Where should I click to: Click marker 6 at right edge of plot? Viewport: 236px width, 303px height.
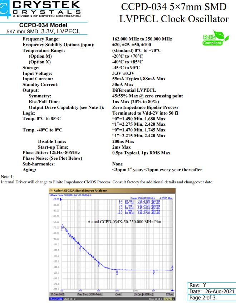click(172, 268)
